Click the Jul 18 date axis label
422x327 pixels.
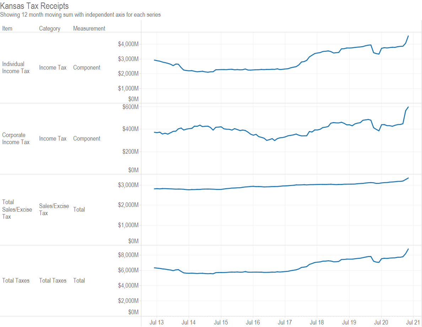click(317, 322)
